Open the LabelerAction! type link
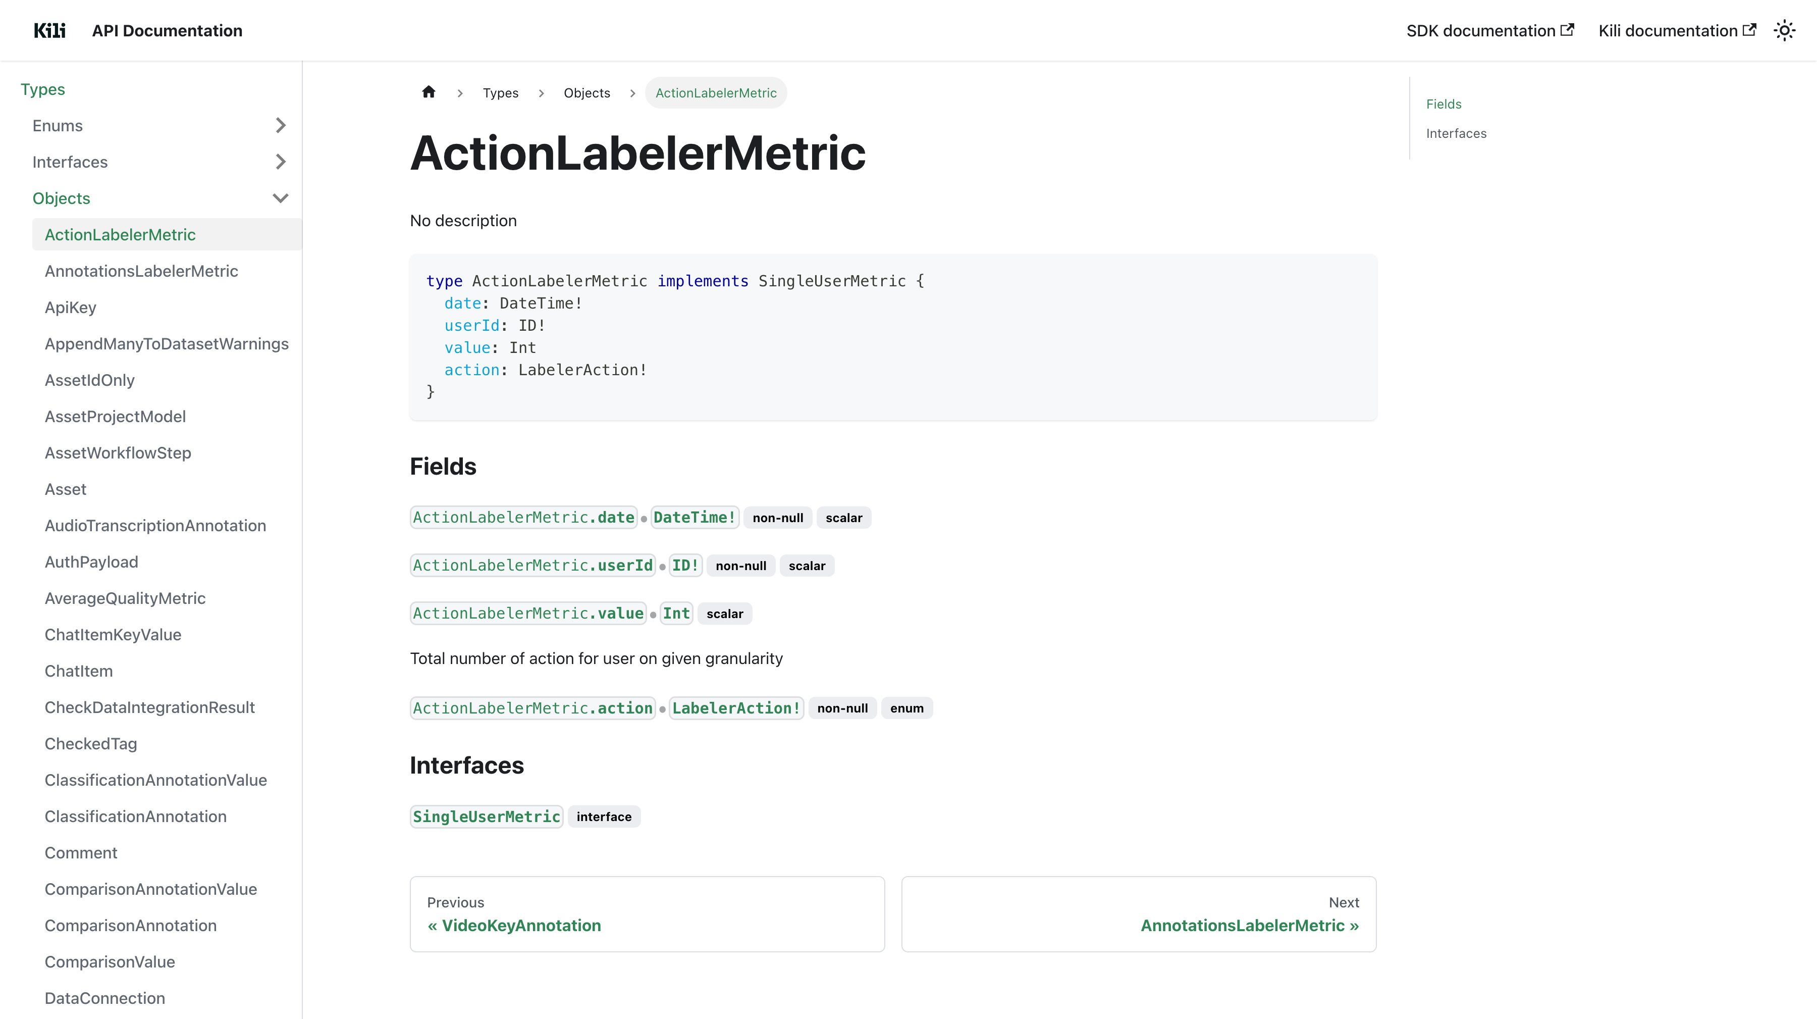The image size is (1817, 1019). point(736,708)
